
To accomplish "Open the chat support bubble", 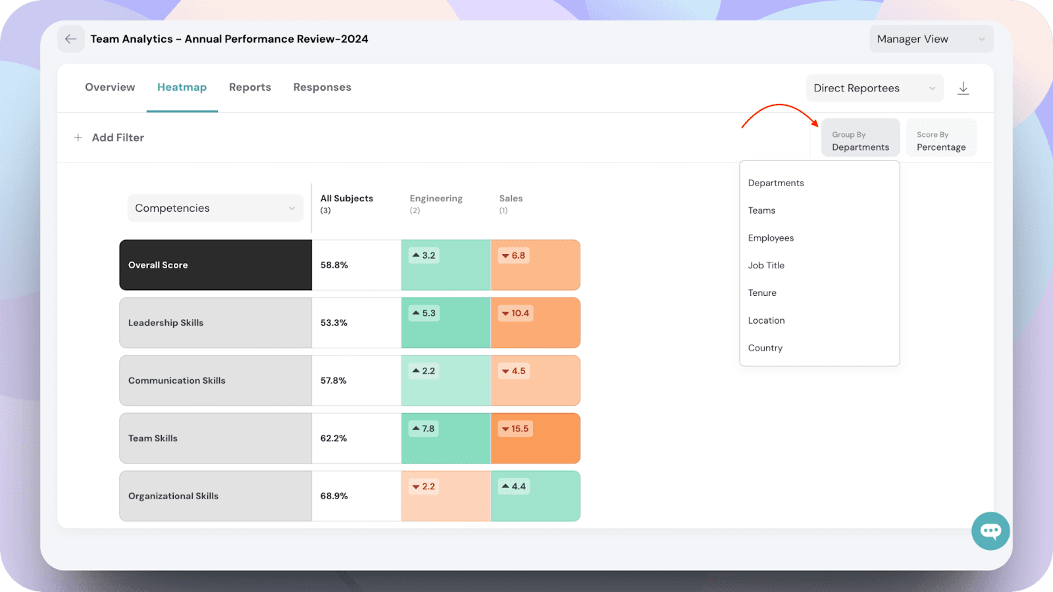I will [x=990, y=531].
